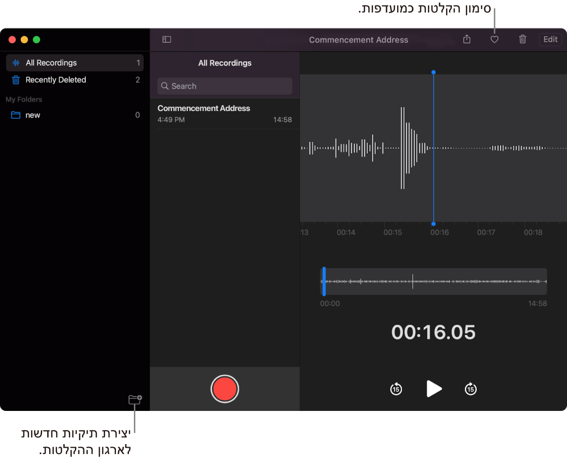567x460 pixels.
Task: Open the Recently Deleted folder
Action: tap(75, 80)
